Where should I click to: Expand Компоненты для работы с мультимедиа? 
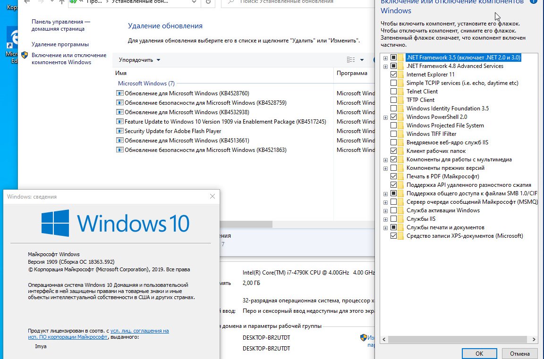tap(385, 160)
